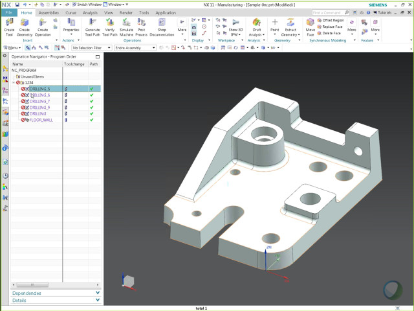Expand the Synchronous Modeling More dropdown
This screenshot has width=414, height=311.
351,27
